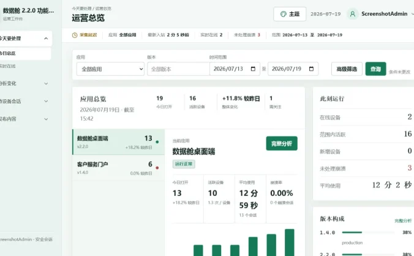Click the 崩溃率 0.00% metric card
This screenshot has height=256, width=414.
[282, 198]
